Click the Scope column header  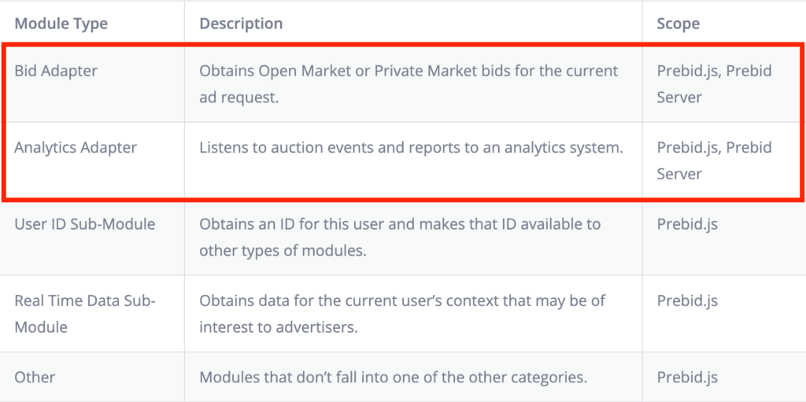point(678,24)
